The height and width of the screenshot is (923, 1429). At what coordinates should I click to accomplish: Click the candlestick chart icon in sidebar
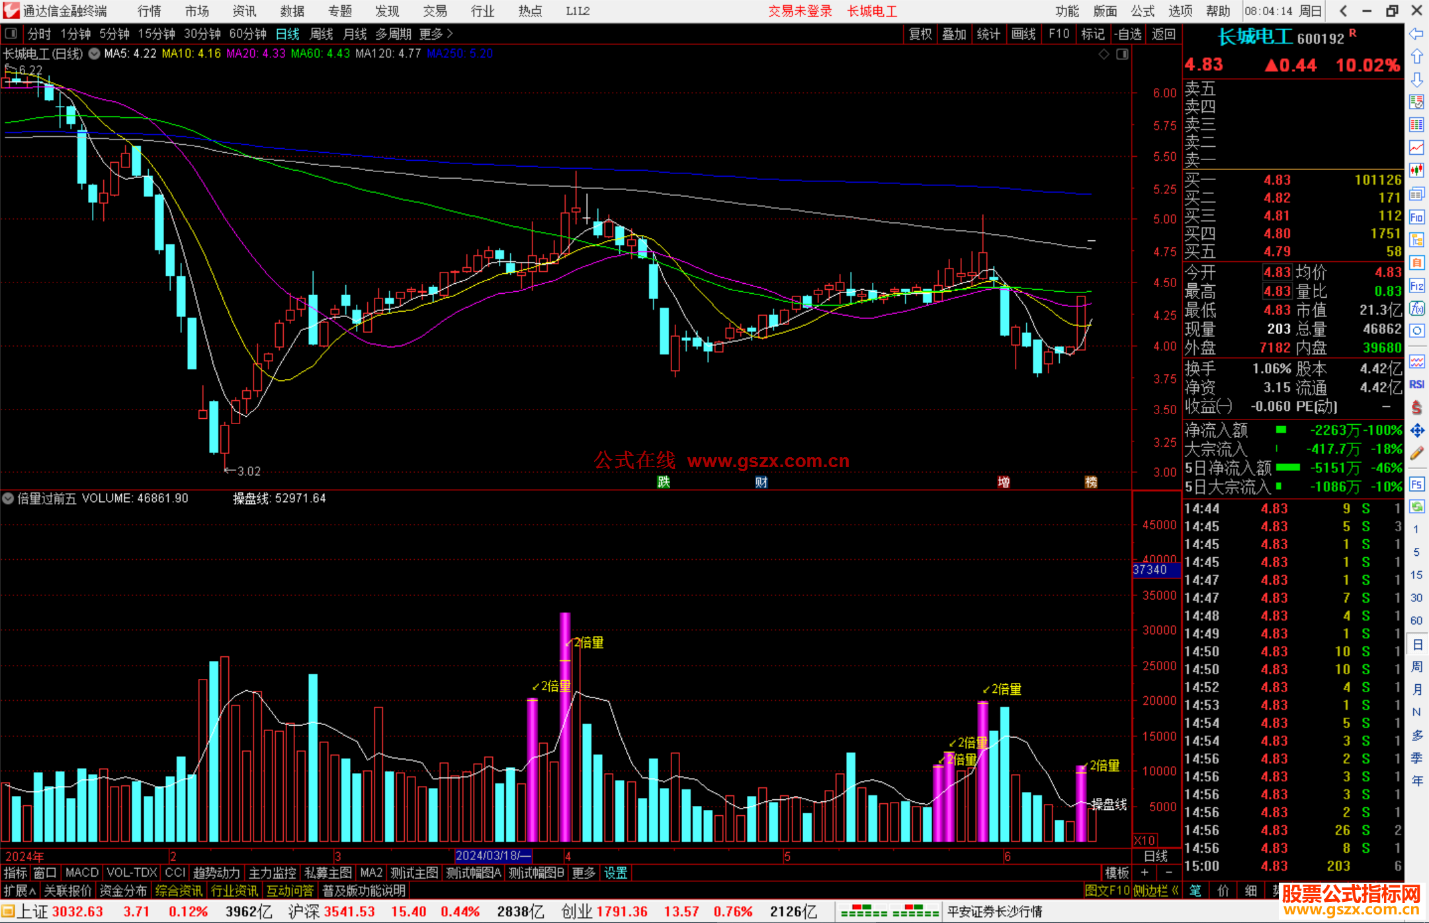click(x=1416, y=170)
